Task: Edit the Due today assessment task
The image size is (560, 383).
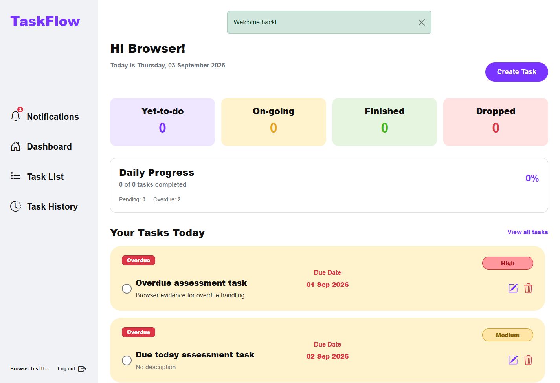Action: click(x=513, y=360)
